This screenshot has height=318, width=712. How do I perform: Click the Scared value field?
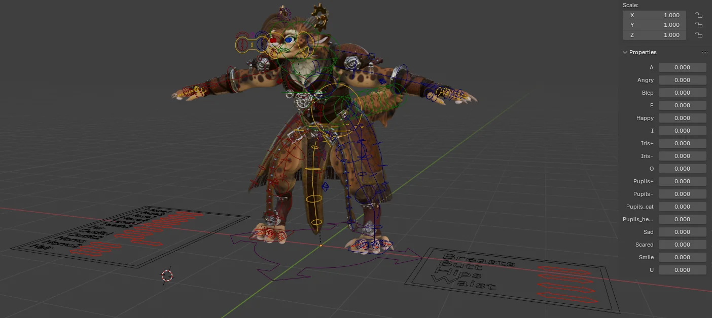[x=682, y=245]
